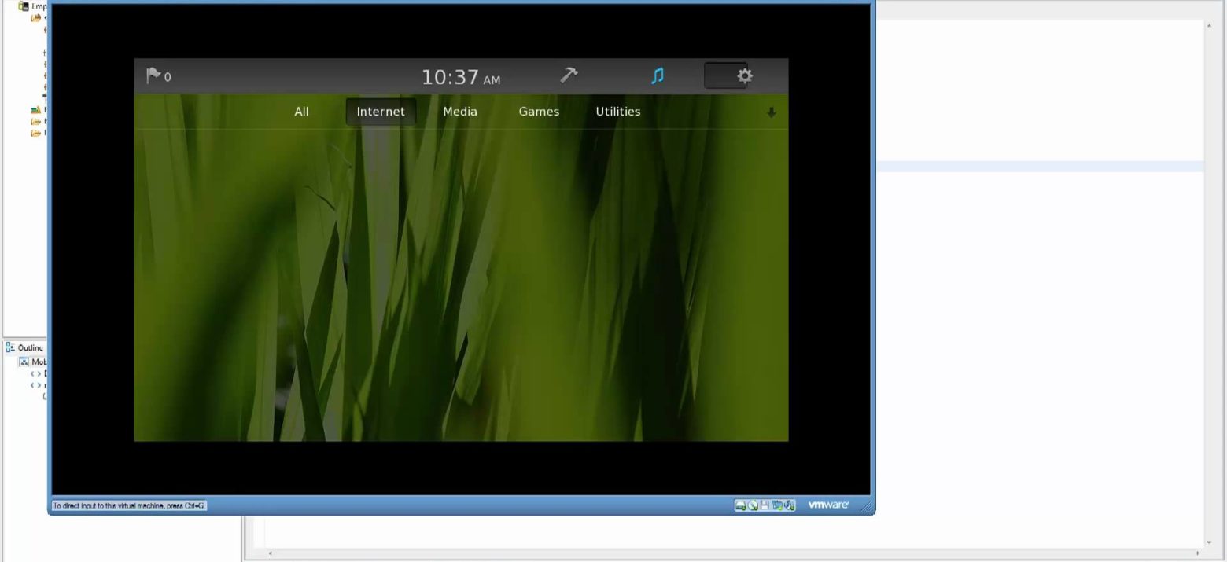Show the Games category tab
This screenshot has height=562, width=1227.
pos(539,112)
